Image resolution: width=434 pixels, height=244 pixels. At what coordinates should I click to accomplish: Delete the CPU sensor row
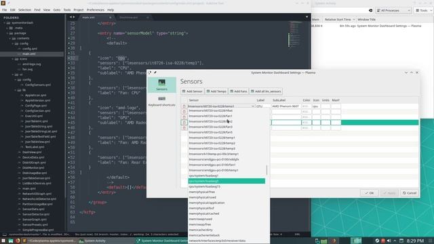[184, 106]
